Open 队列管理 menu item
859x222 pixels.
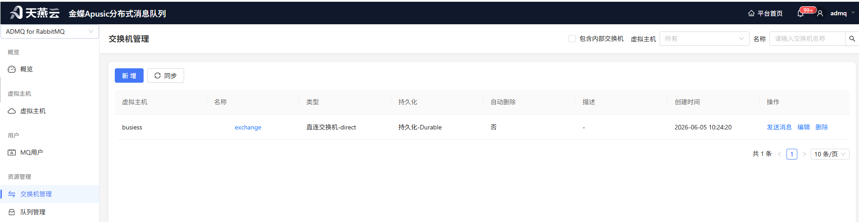coord(50,212)
